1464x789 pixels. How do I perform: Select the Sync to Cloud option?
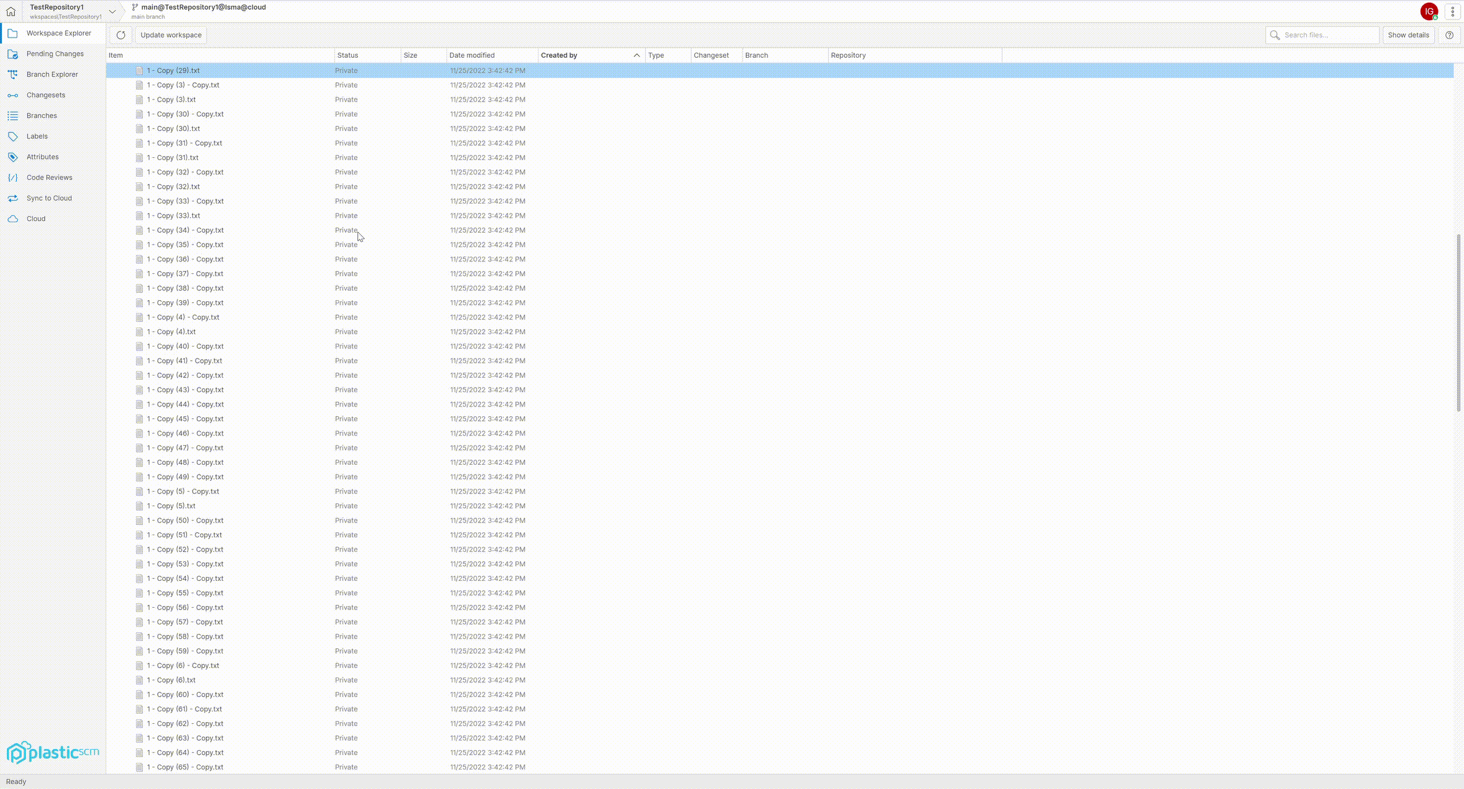coord(49,198)
